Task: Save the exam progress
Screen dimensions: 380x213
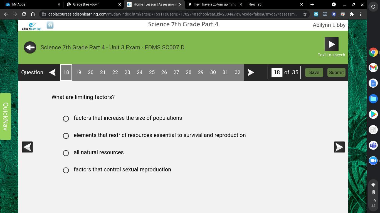Action: point(314,72)
